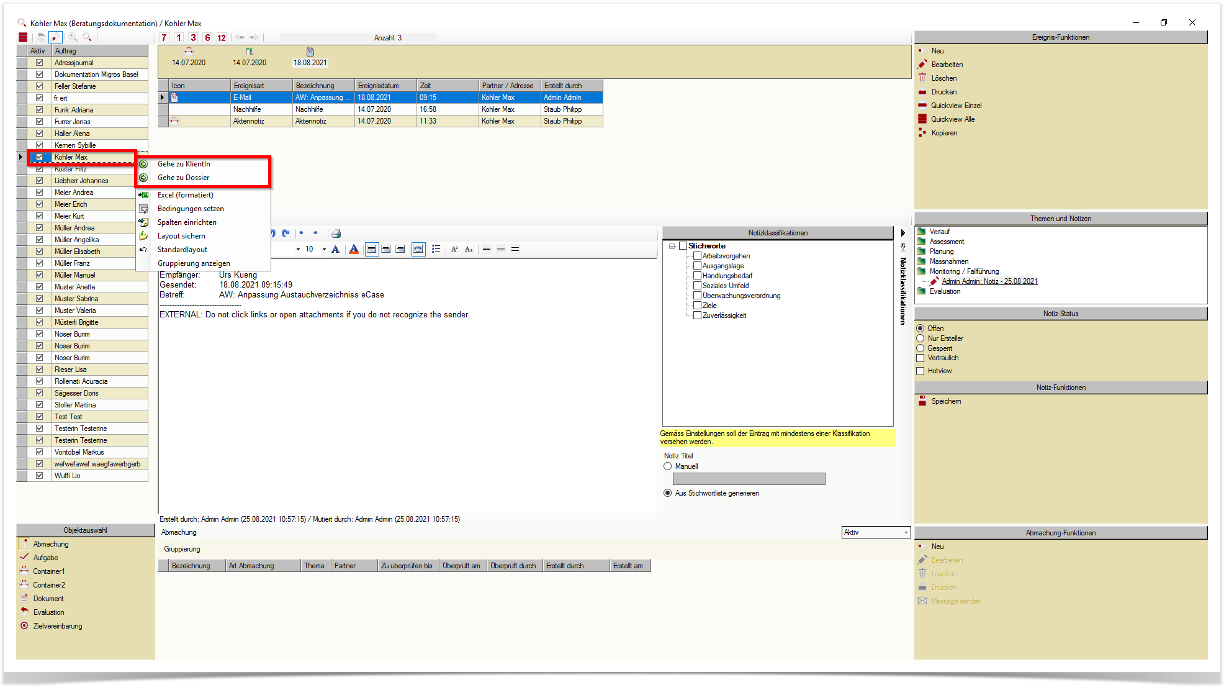Select Dokument in Objektauswahl

(x=48, y=599)
